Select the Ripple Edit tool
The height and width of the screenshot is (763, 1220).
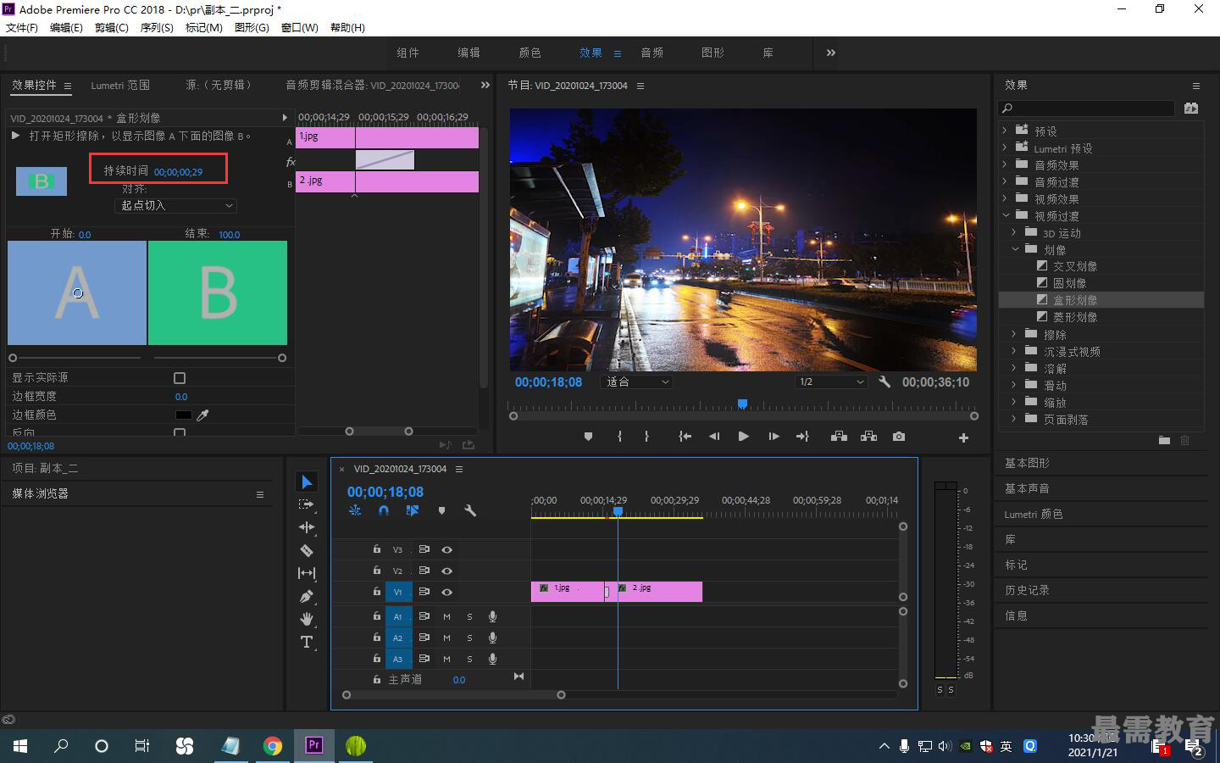pos(307,527)
